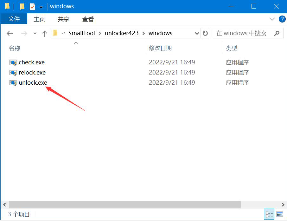Go forward with the right arrow button
The image size is (287, 221).
click(x=24, y=33)
